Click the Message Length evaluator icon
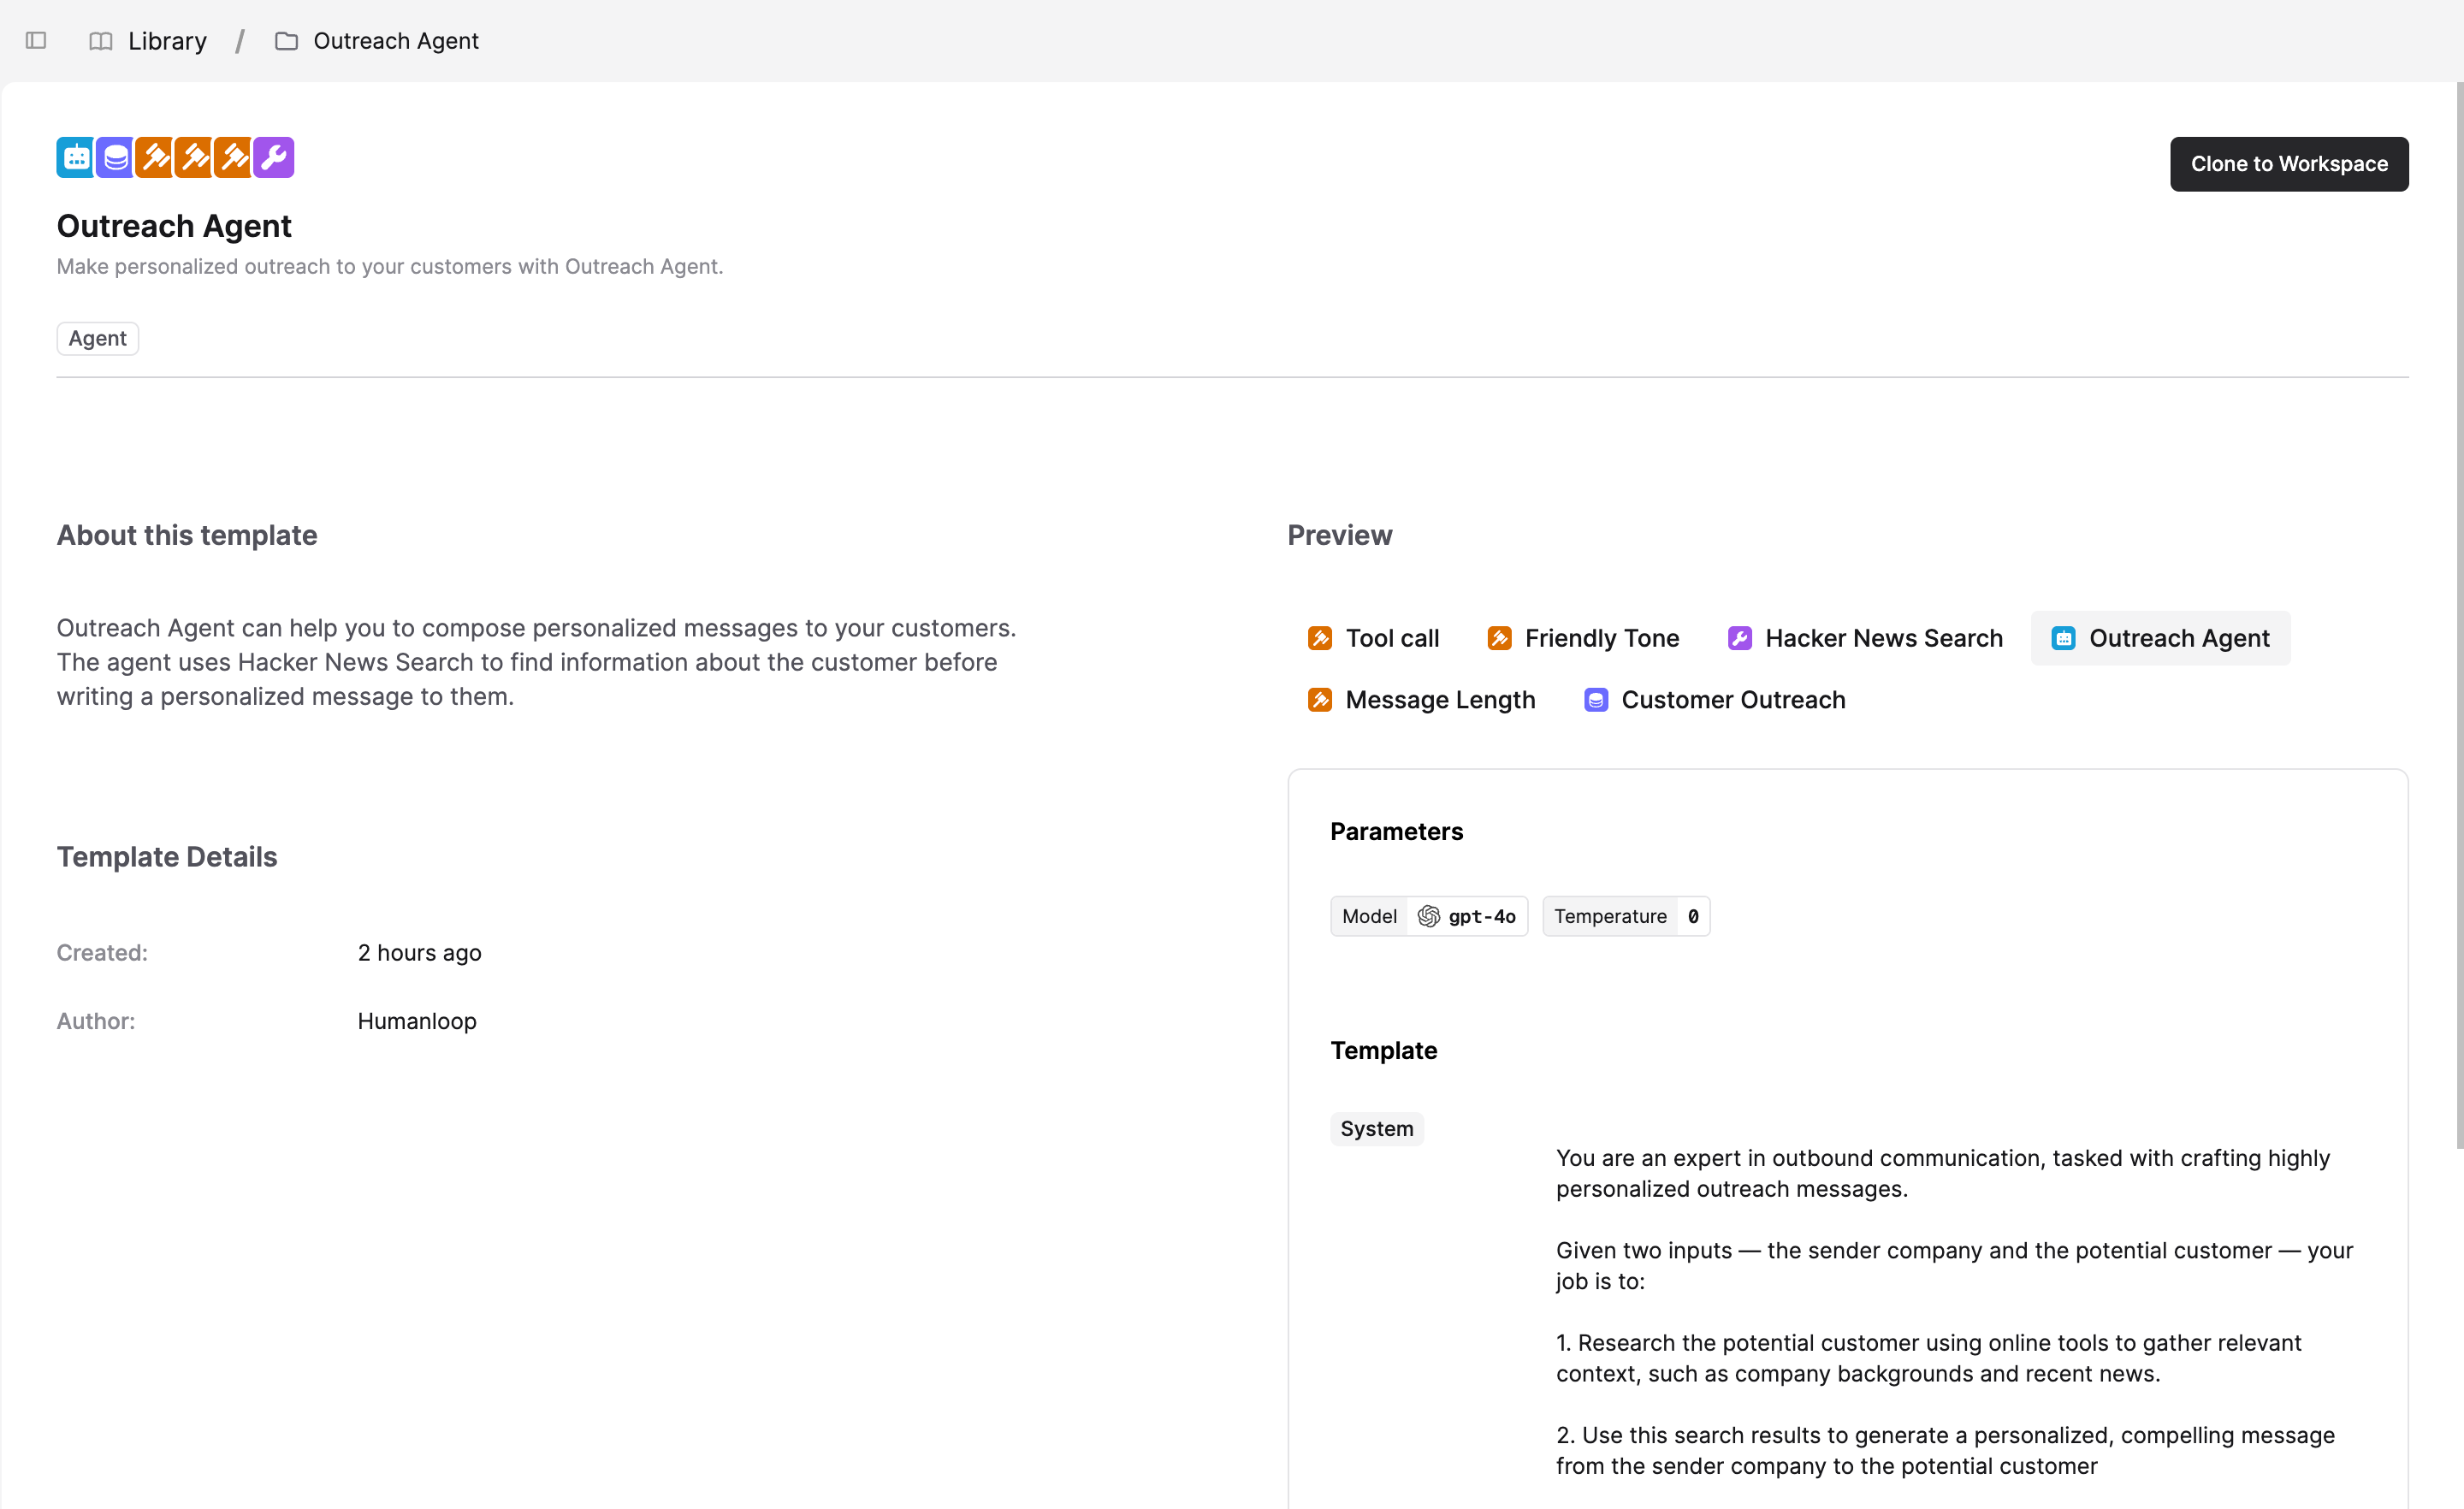 [x=1320, y=700]
